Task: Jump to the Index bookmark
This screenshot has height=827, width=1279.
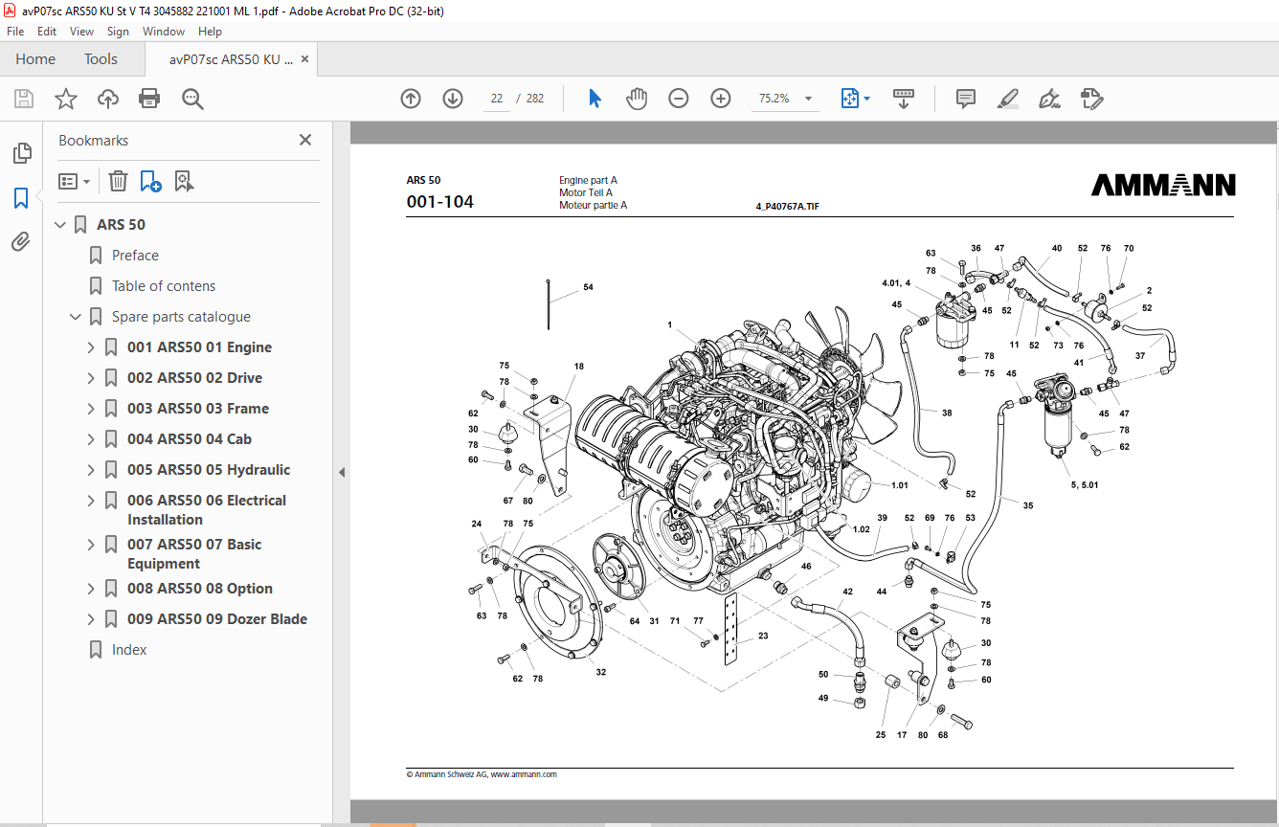Action: 129,650
